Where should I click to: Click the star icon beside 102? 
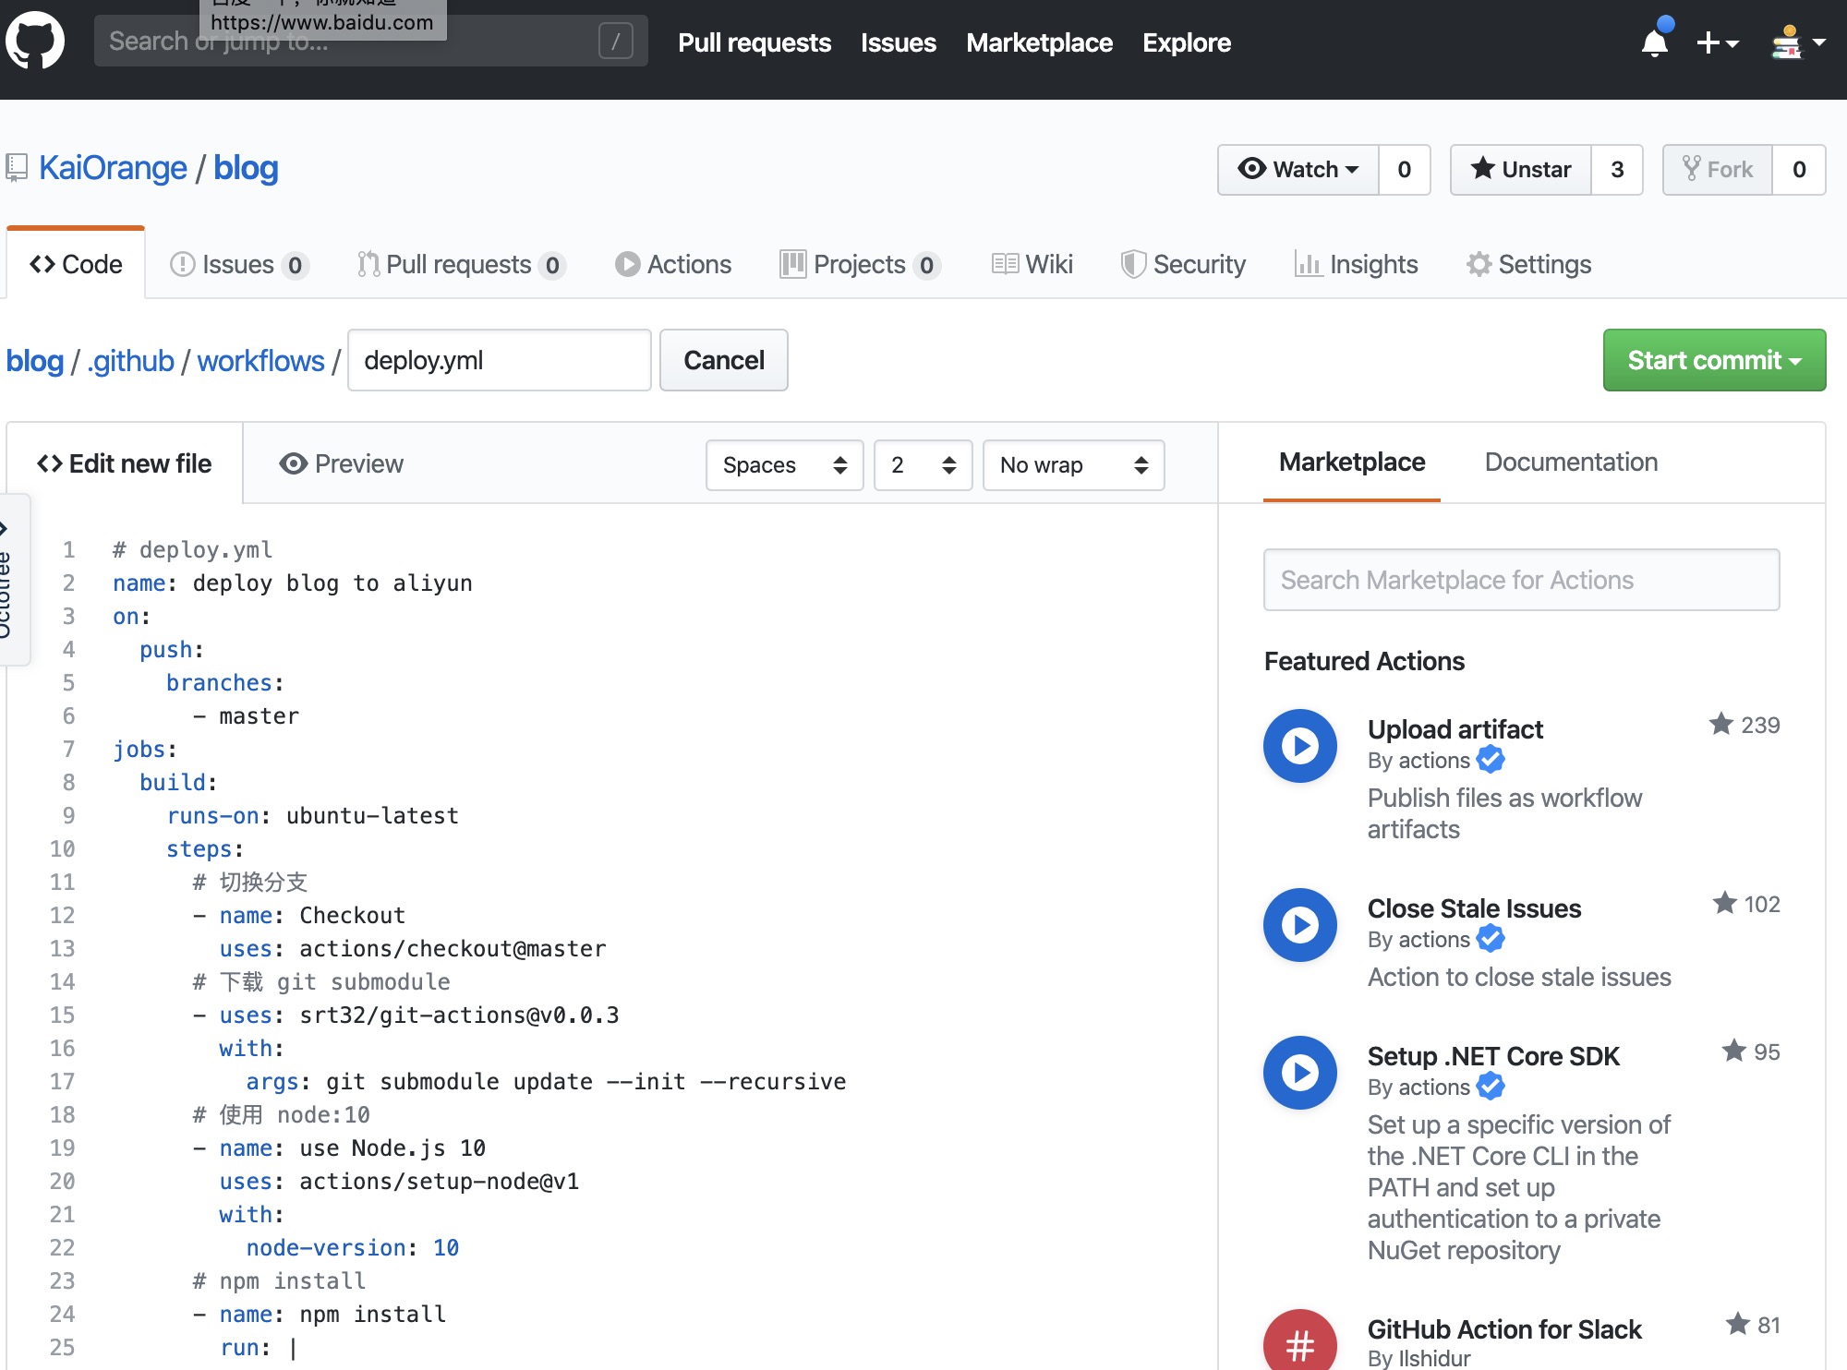[x=1724, y=903]
